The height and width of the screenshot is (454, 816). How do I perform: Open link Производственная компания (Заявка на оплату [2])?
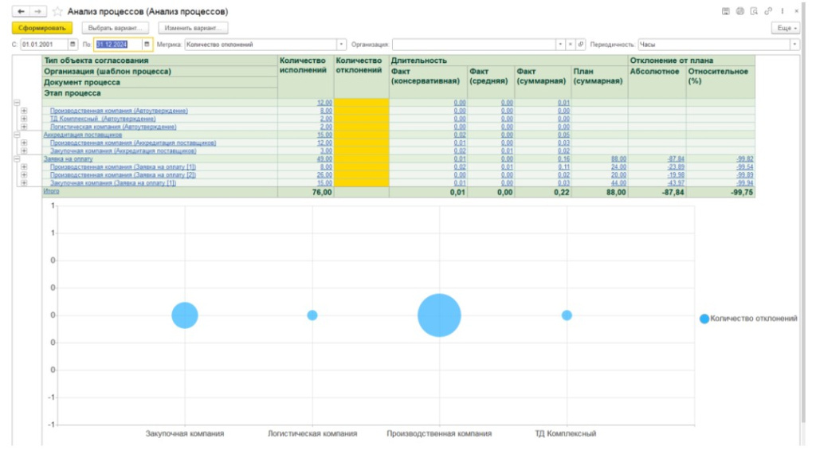123,174
